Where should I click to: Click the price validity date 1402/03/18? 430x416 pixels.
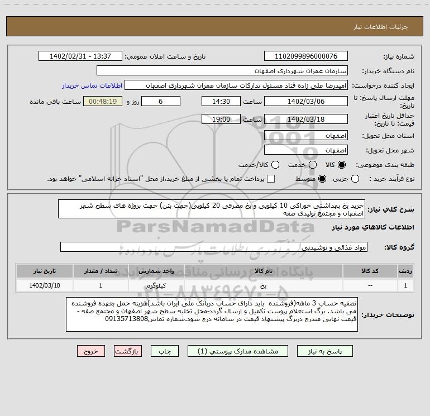pos(306,119)
